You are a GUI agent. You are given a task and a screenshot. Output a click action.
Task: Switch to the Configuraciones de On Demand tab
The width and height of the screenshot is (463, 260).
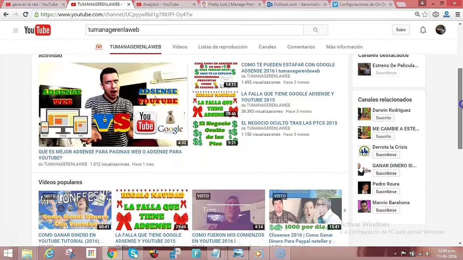[x=362, y=4]
